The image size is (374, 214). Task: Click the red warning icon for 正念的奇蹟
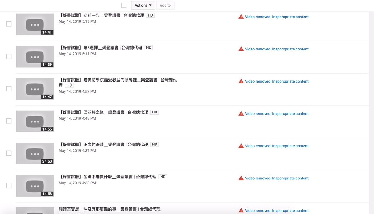(241, 146)
